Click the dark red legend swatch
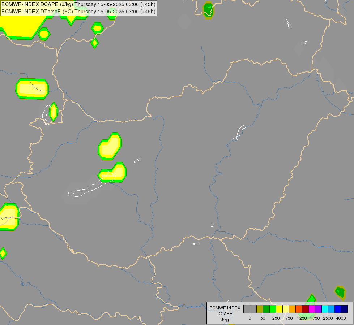Screen dimensions: 354x325 [306, 309]
